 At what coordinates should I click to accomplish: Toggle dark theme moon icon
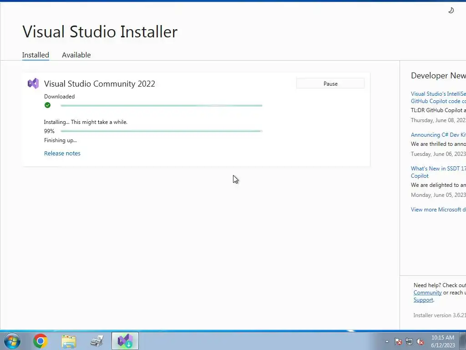[x=451, y=10]
